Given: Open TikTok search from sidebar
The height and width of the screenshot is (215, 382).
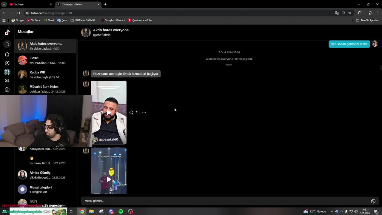Looking at the screenshot, I should tap(7, 44).
